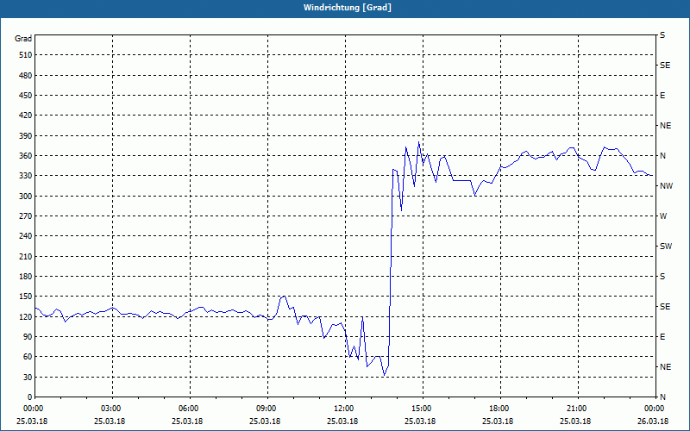Select the Grad unit label on the y-axis
Viewport: 690px width, 431px height.
click(23, 39)
